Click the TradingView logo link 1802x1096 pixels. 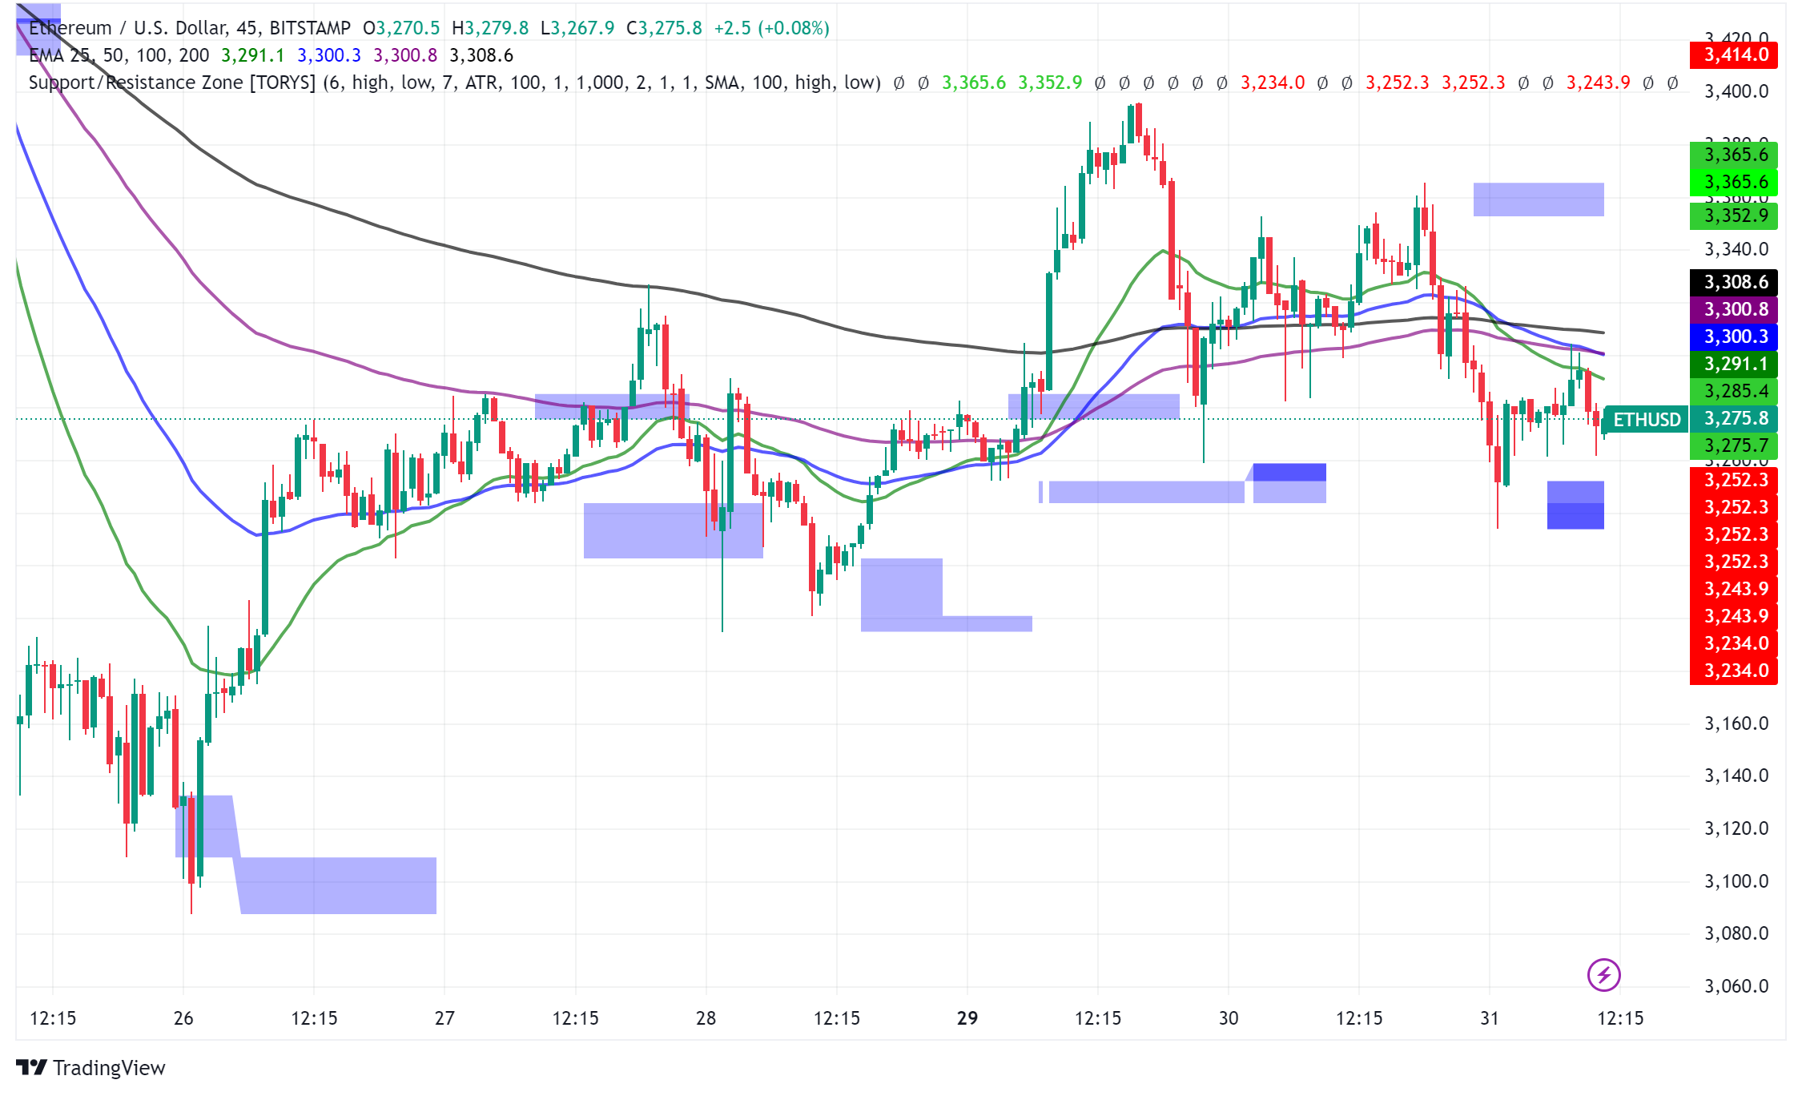91,1068
